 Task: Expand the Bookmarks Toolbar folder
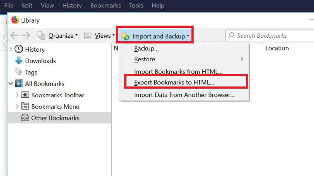tap(17, 95)
